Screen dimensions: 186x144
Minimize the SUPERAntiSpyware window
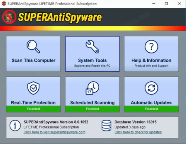pyautogui.click(x=154, y=4)
